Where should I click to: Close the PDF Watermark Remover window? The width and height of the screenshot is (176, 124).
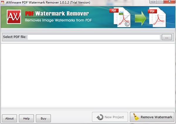[169, 2]
